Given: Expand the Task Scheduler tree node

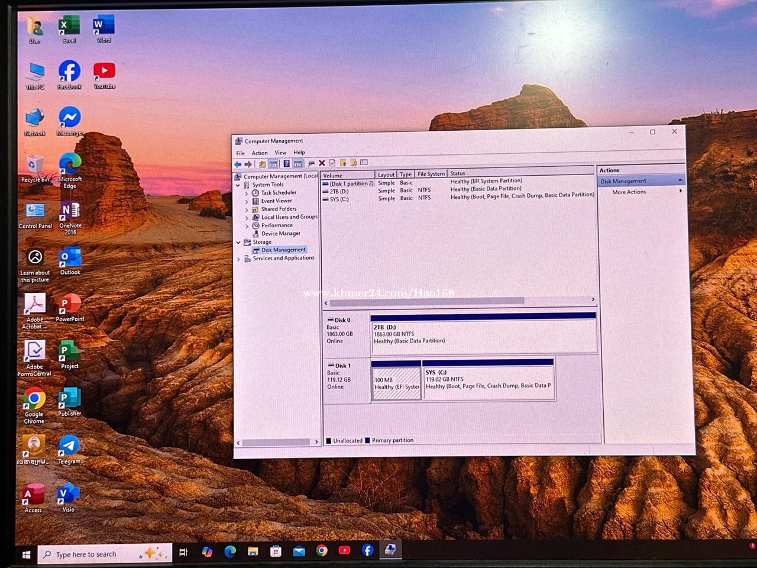Looking at the screenshot, I should click(x=247, y=193).
